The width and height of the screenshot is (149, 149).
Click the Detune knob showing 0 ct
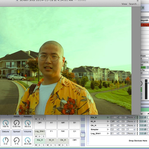click(6, 140)
